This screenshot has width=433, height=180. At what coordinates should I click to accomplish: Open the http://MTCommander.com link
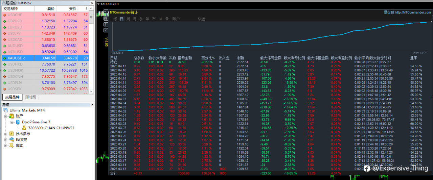[413, 12]
